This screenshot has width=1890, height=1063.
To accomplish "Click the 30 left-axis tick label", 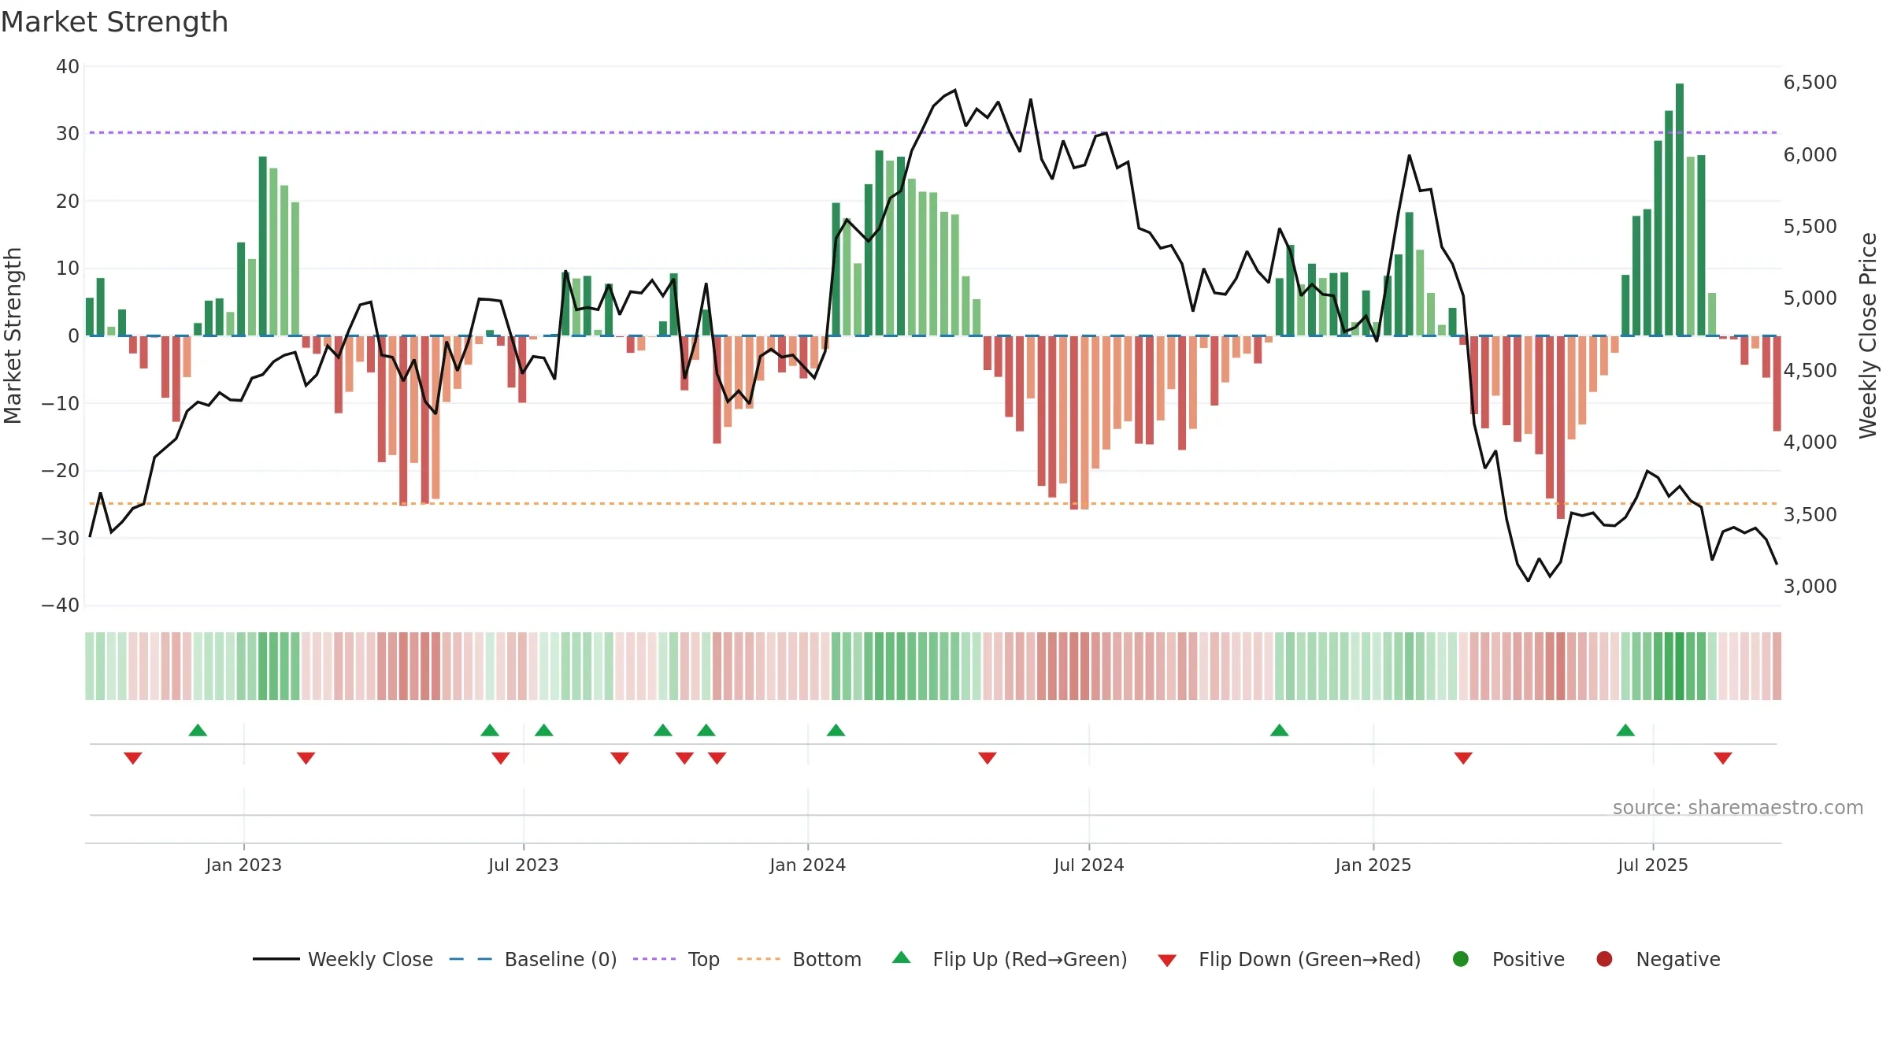I will tap(68, 134).
